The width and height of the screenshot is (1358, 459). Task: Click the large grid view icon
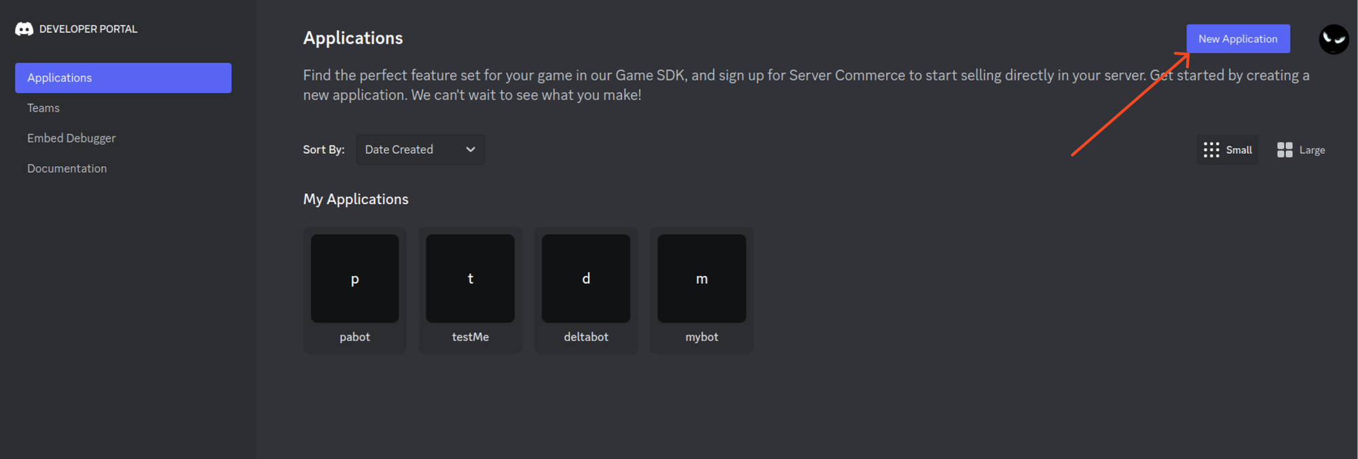coord(1285,150)
